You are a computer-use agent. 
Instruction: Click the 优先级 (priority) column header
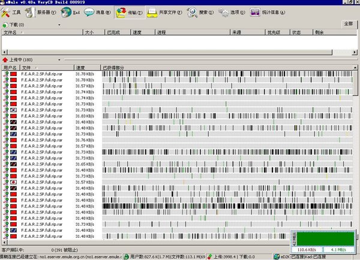tap(278, 32)
